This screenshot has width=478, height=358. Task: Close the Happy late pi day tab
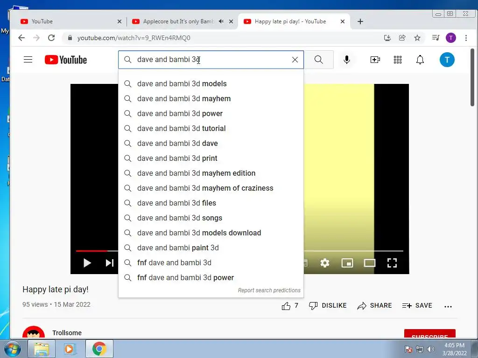(x=342, y=21)
